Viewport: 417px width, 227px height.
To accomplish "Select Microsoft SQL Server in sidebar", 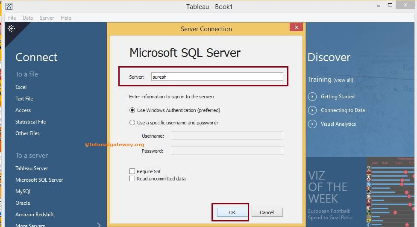I will (39, 180).
